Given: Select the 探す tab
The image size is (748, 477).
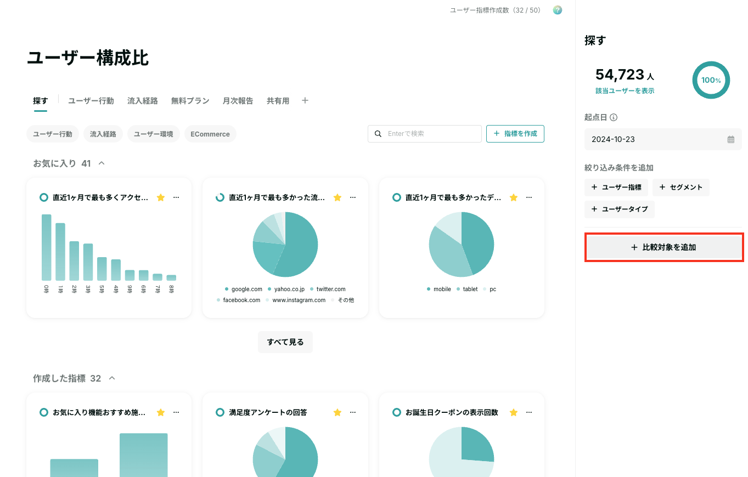Looking at the screenshot, I should click(x=41, y=101).
